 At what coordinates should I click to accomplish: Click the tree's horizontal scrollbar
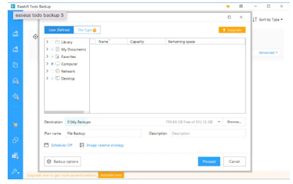click(x=64, y=112)
